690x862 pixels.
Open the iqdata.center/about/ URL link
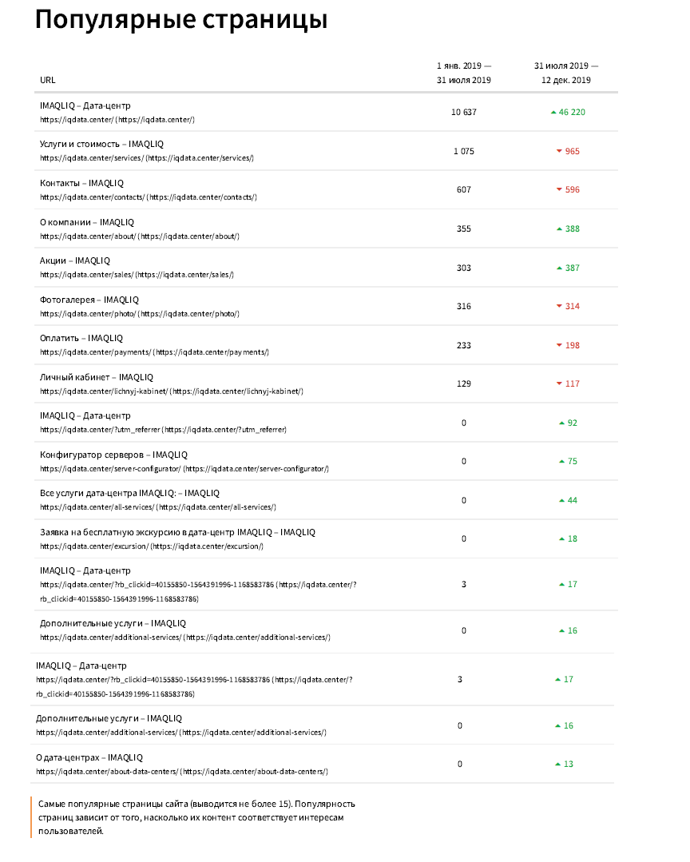(x=140, y=236)
